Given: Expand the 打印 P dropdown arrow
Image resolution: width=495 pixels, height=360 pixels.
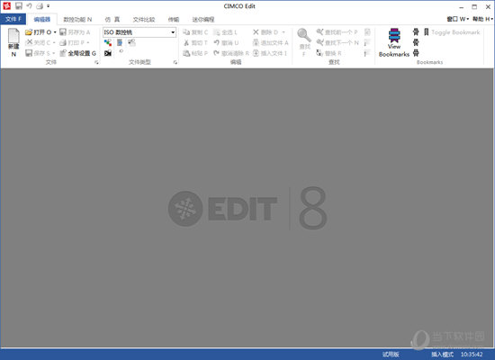Looking at the screenshot, I should coord(88,42).
